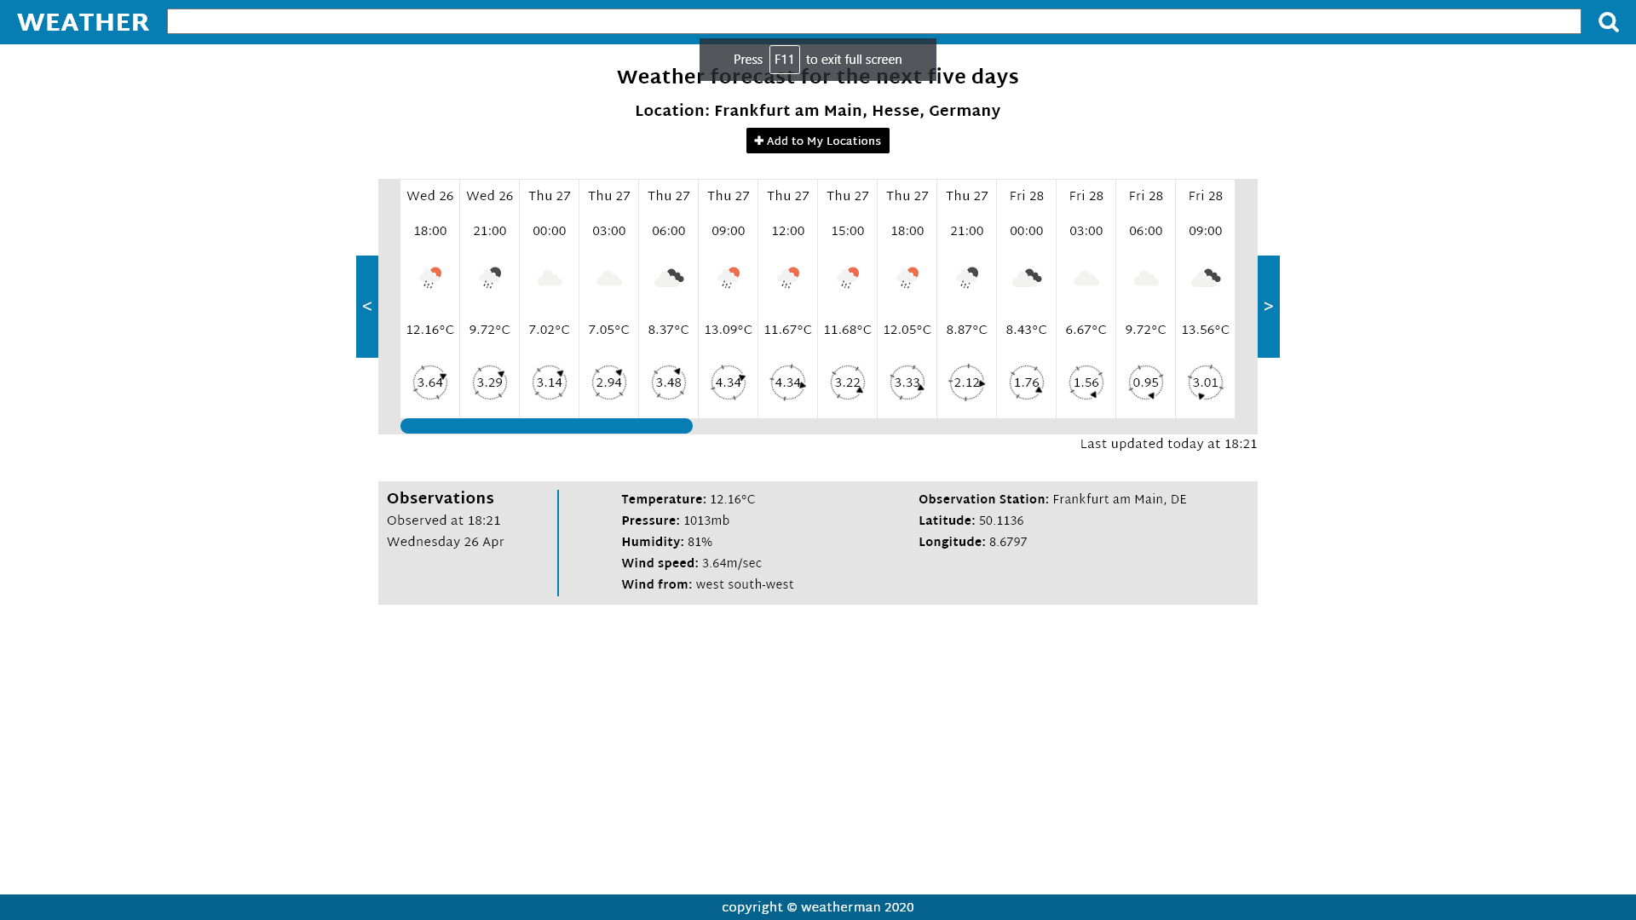Click the 1.56 wind direction dial
1636x920 pixels.
pyautogui.click(x=1086, y=382)
